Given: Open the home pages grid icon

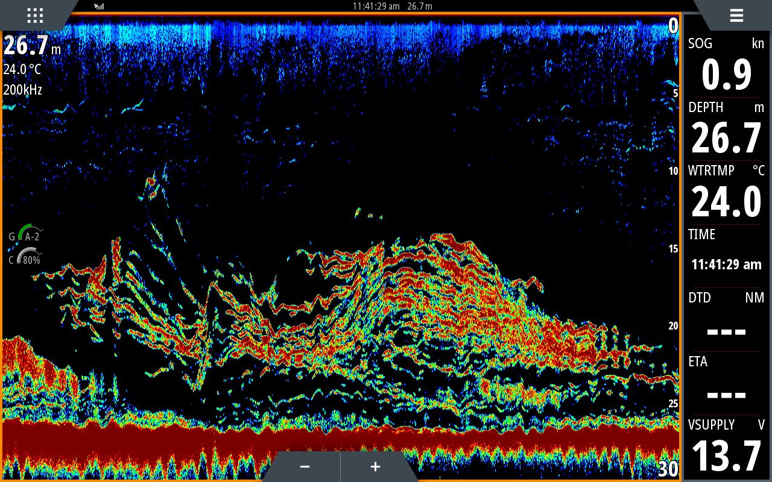Looking at the screenshot, I should point(35,15).
